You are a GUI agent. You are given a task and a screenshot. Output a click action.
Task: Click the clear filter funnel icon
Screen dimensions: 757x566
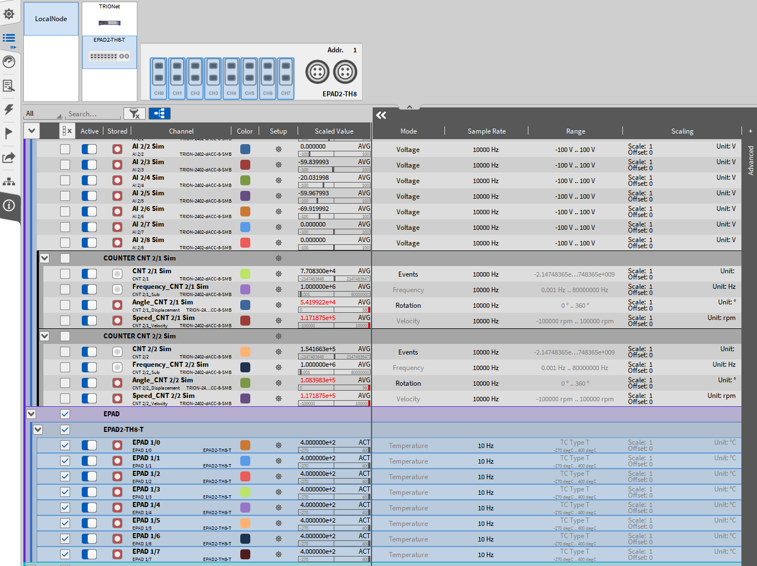pos(135,114)
